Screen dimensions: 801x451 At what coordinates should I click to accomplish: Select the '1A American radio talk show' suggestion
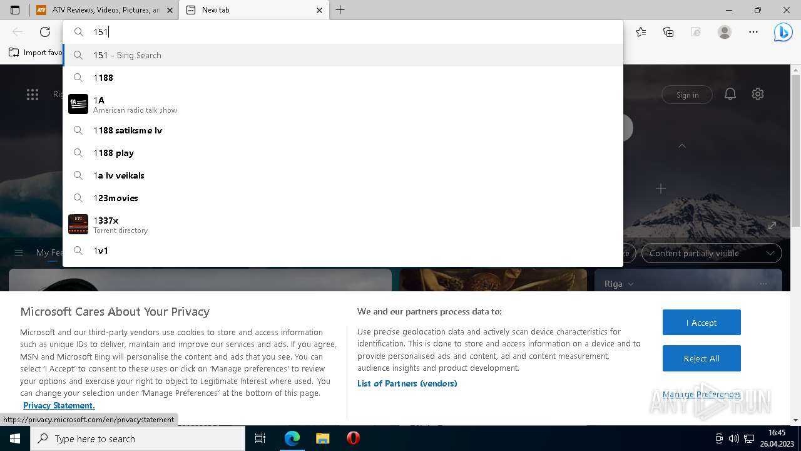pyautogui.click(x=343, y=104)
